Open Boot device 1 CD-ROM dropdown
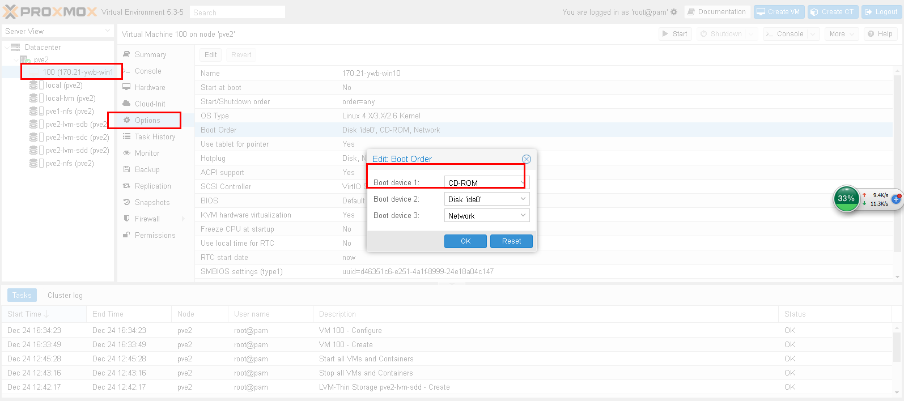Screen dimensions: 904x401 [x=523, y=182]
